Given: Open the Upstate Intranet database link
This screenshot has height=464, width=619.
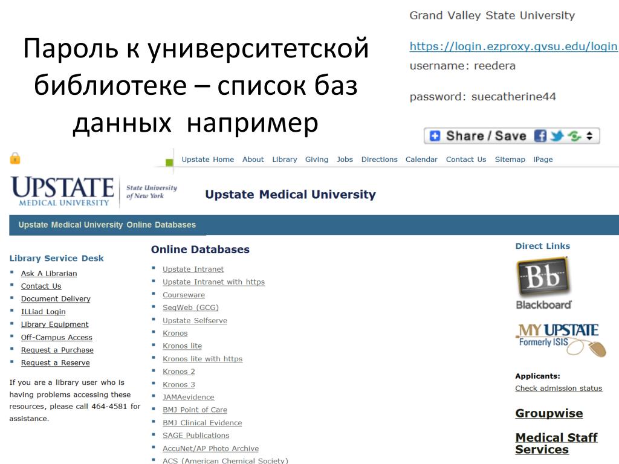Looking at the screenshot, I should click(x=193, y=269).
